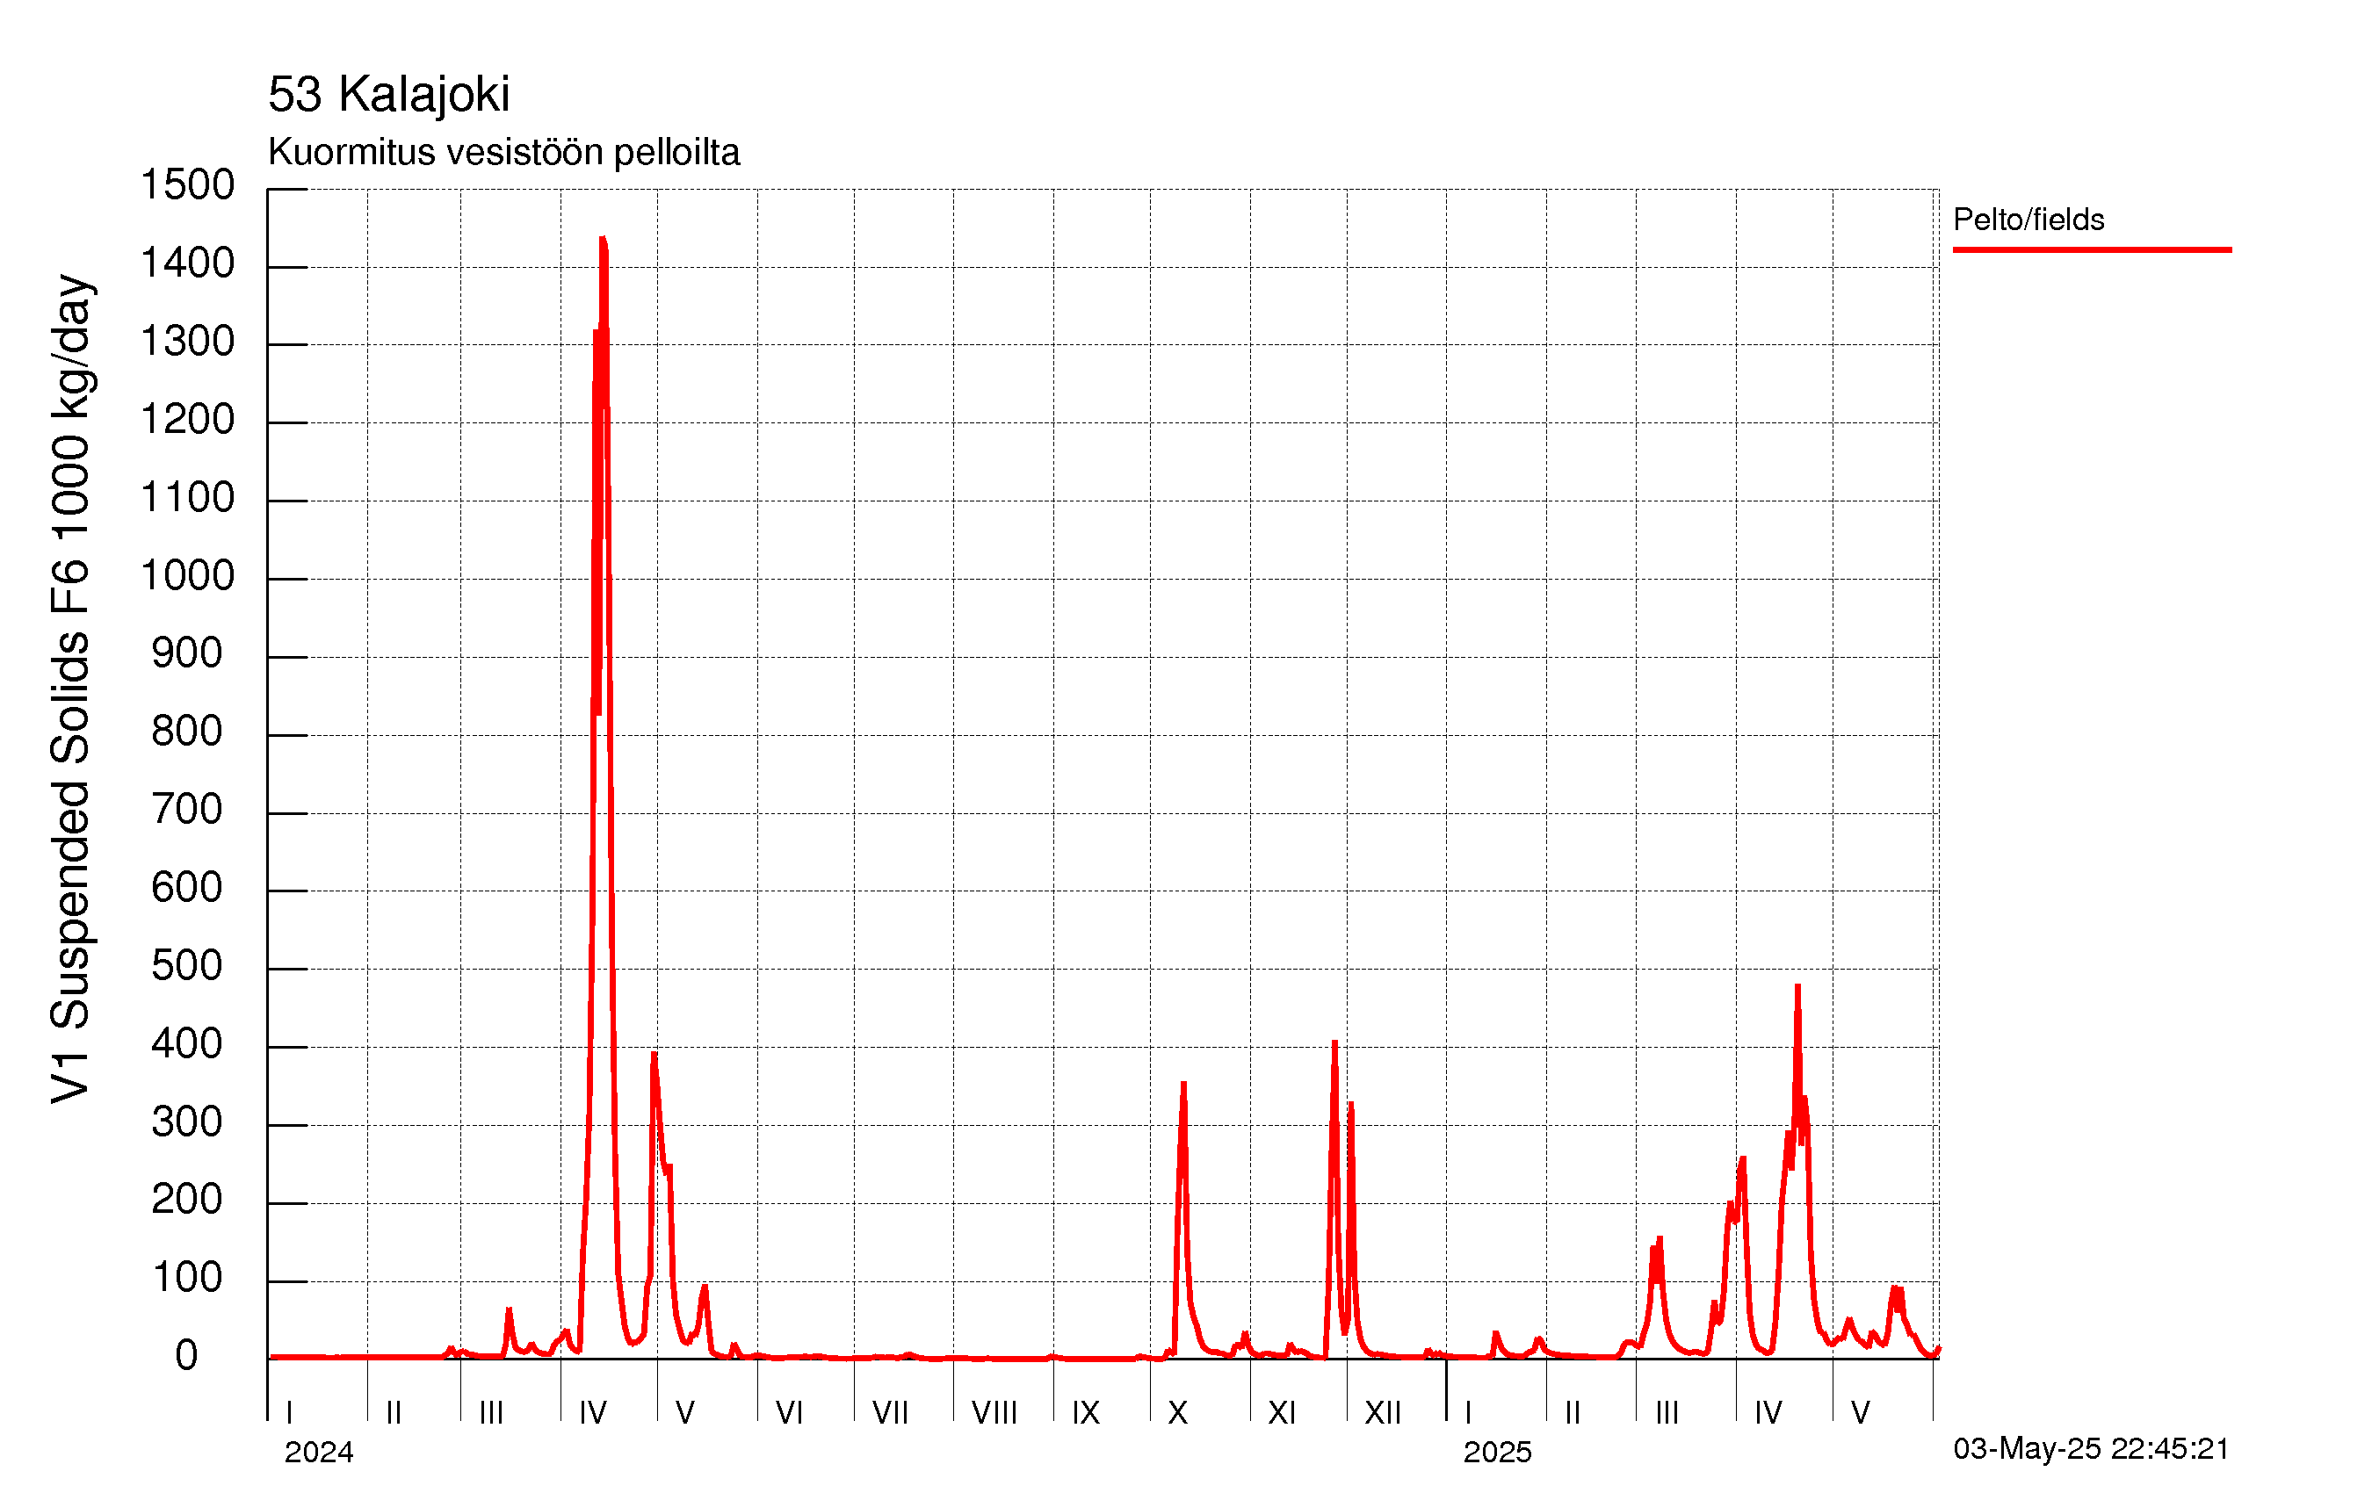Click the y-axis label 1300

[187, 342]
